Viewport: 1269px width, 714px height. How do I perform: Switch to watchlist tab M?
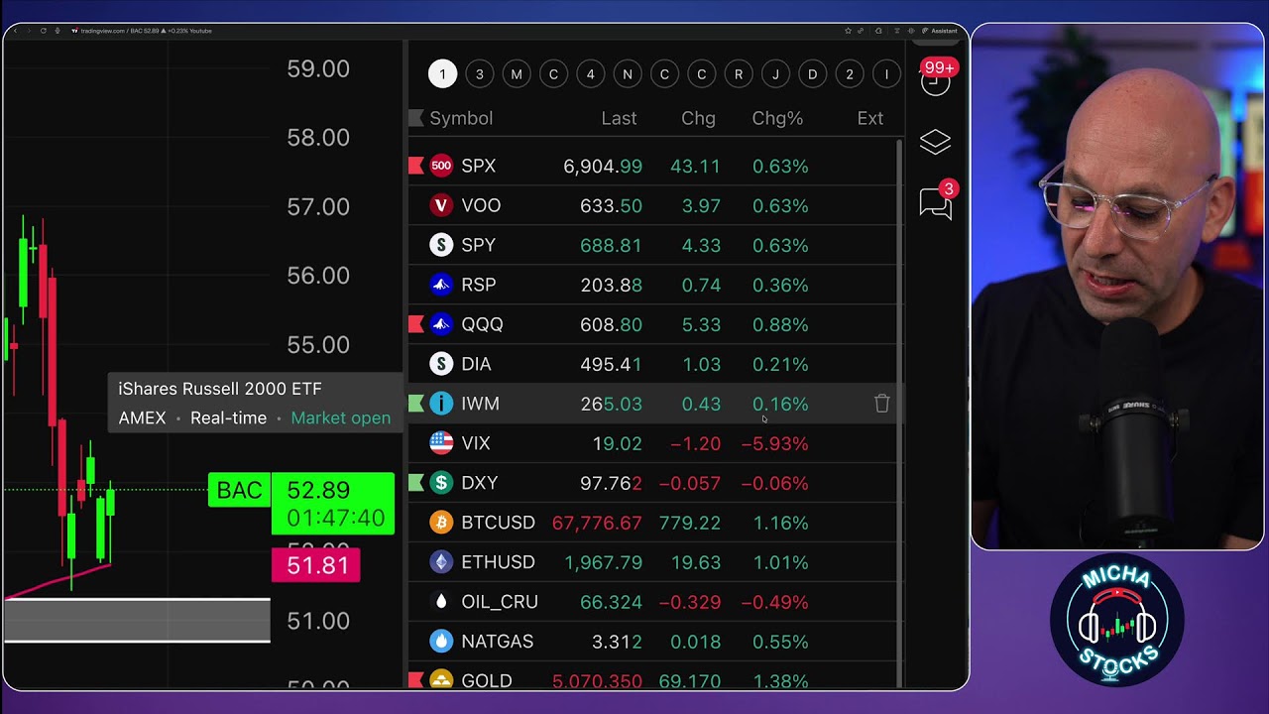517,74
